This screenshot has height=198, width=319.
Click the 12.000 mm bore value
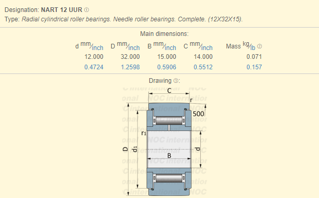tap(94, 57)
